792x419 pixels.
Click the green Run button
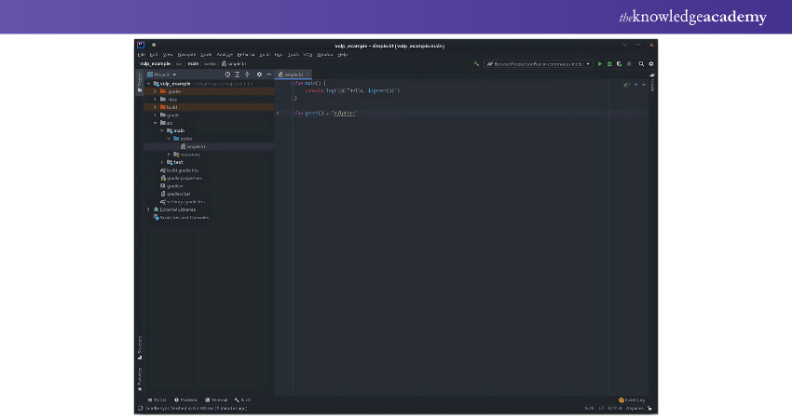point(600,64)
